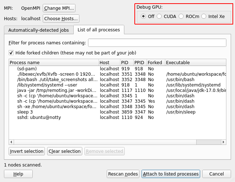Sort by the Process name column header

tap(53, 63)
